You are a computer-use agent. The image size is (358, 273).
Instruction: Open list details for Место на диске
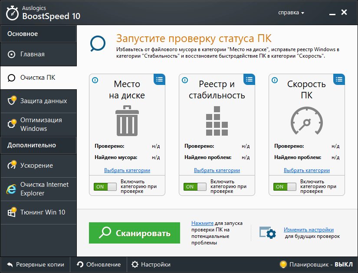pos(159,79)
